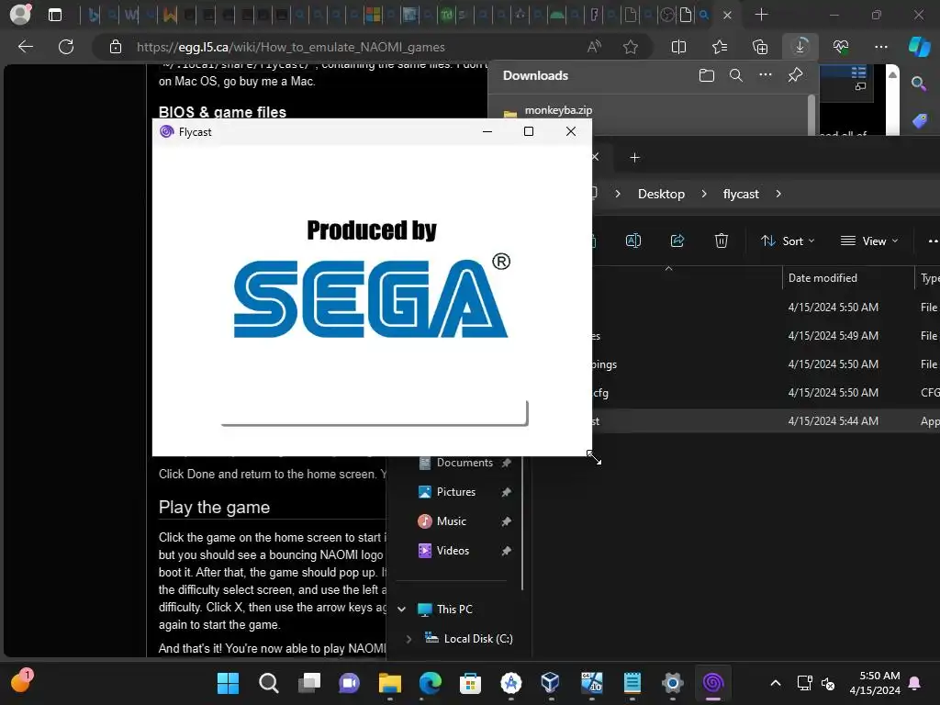
Task: Collapse This PC tree node
Action: (x=402, y=610)
